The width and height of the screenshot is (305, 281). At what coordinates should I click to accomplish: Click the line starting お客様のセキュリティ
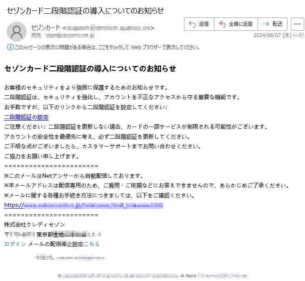[87, 88]
